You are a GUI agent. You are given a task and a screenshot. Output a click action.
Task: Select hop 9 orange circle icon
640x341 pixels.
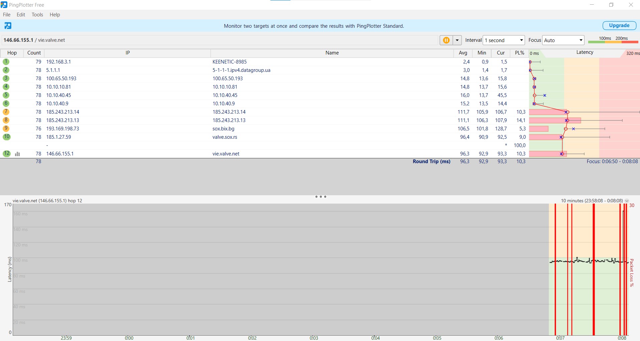(x=6, y=128)
